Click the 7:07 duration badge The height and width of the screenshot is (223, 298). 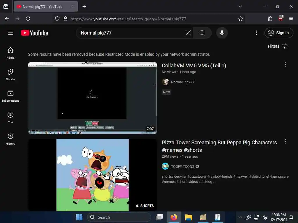[x=150, y=129]
